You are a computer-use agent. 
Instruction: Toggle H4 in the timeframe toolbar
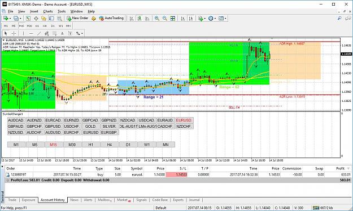(x=45, y=26)
